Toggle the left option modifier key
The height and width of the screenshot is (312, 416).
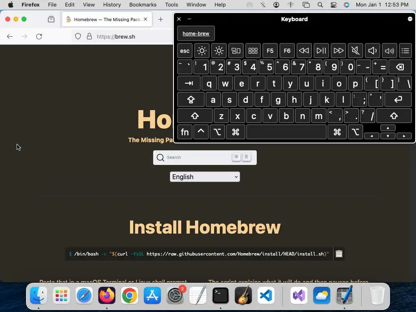tap(217, 132)
